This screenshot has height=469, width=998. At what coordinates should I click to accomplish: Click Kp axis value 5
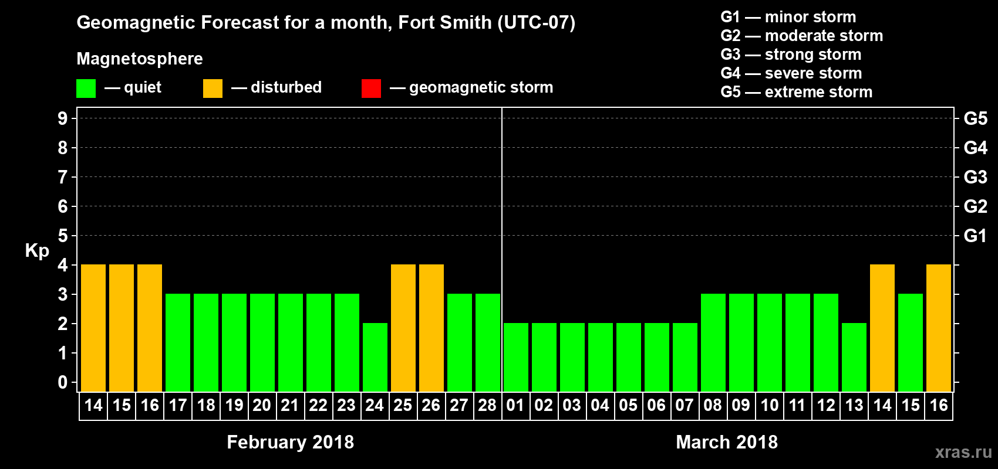pyautogui.click(x=63, y=236)
